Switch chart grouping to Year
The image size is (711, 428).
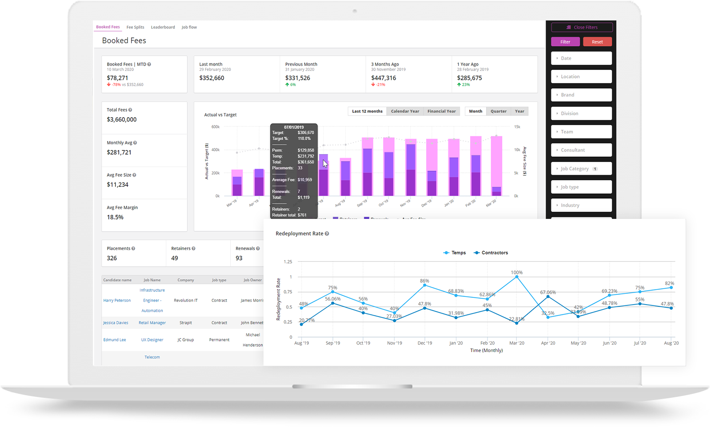pyautogui.click(x=519, y=111)
